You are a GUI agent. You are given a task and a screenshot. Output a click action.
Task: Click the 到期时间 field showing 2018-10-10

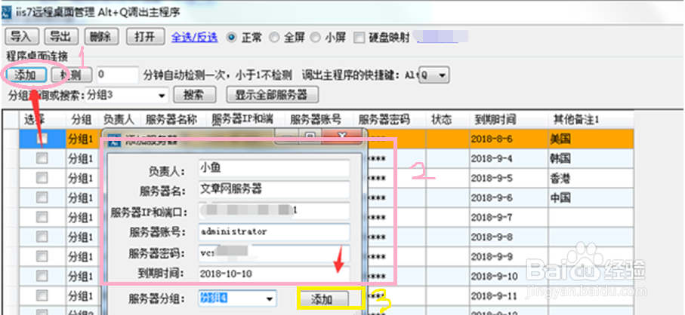274,274
